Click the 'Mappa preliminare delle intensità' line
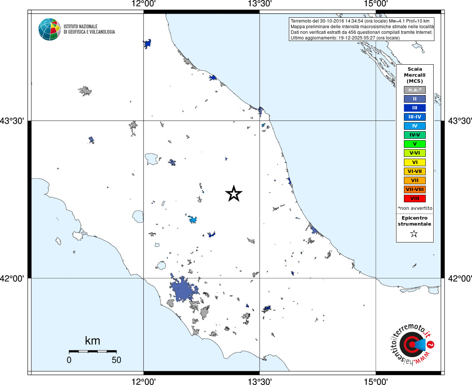This screenshot has width=472, height=385. [362, 27]
